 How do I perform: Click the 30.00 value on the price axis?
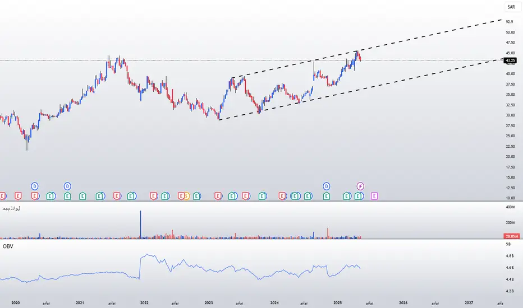point(510,115)
